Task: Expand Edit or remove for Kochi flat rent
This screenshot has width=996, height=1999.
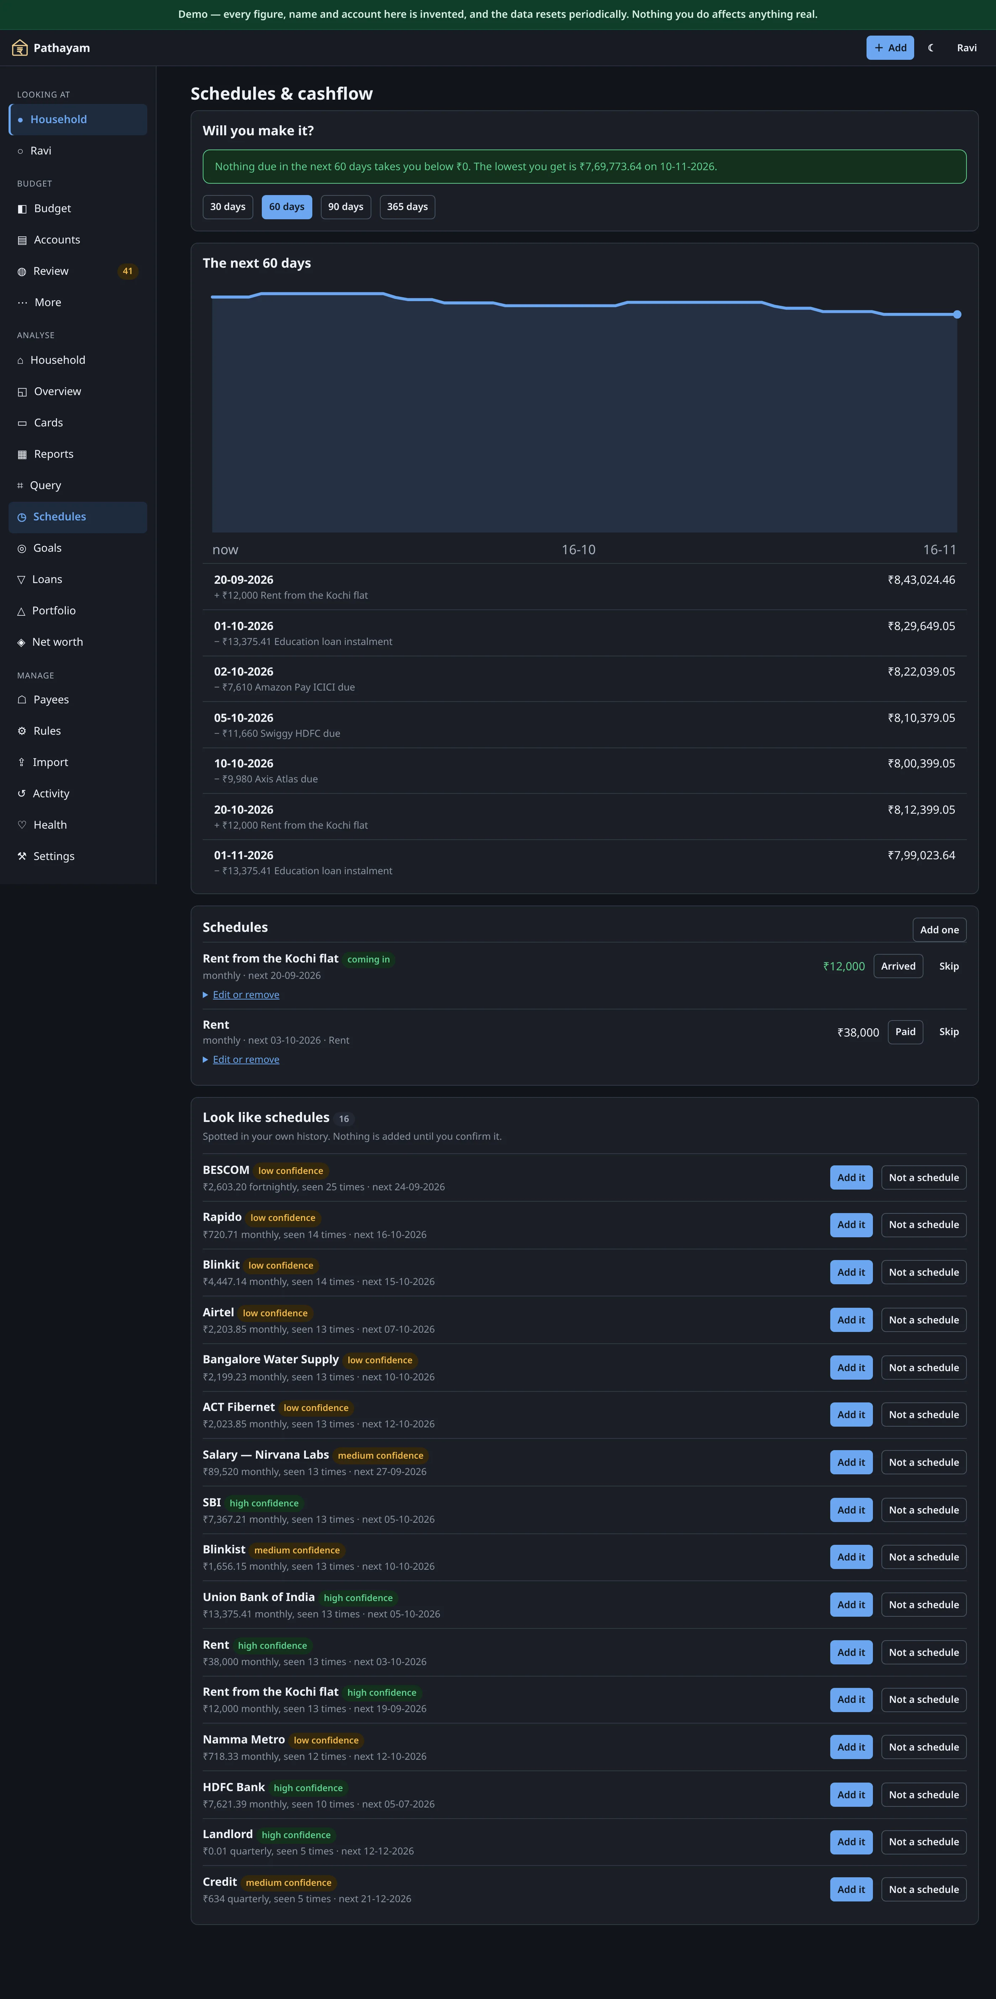Action: click(x=246, y=995)
